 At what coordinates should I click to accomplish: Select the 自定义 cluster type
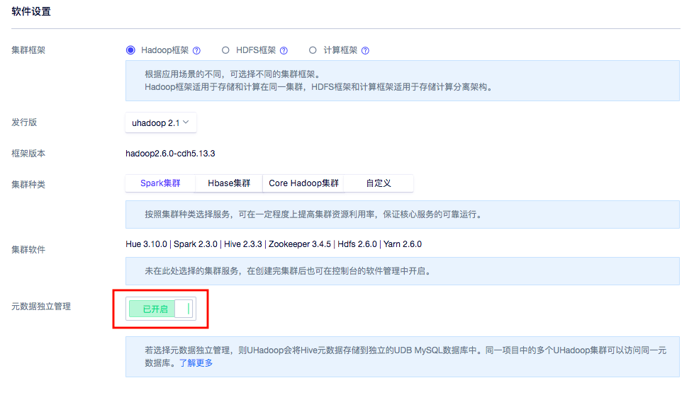coord(379,183)
